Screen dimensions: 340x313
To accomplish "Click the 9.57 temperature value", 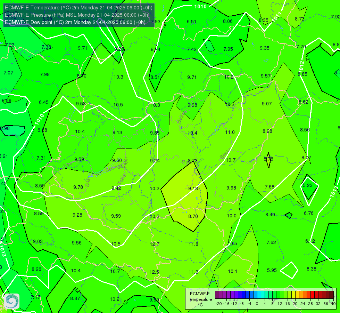I will 266,76.
